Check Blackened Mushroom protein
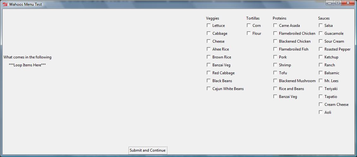Image resolution: width=357 pixels, height=157 pixels. (275, 81)
